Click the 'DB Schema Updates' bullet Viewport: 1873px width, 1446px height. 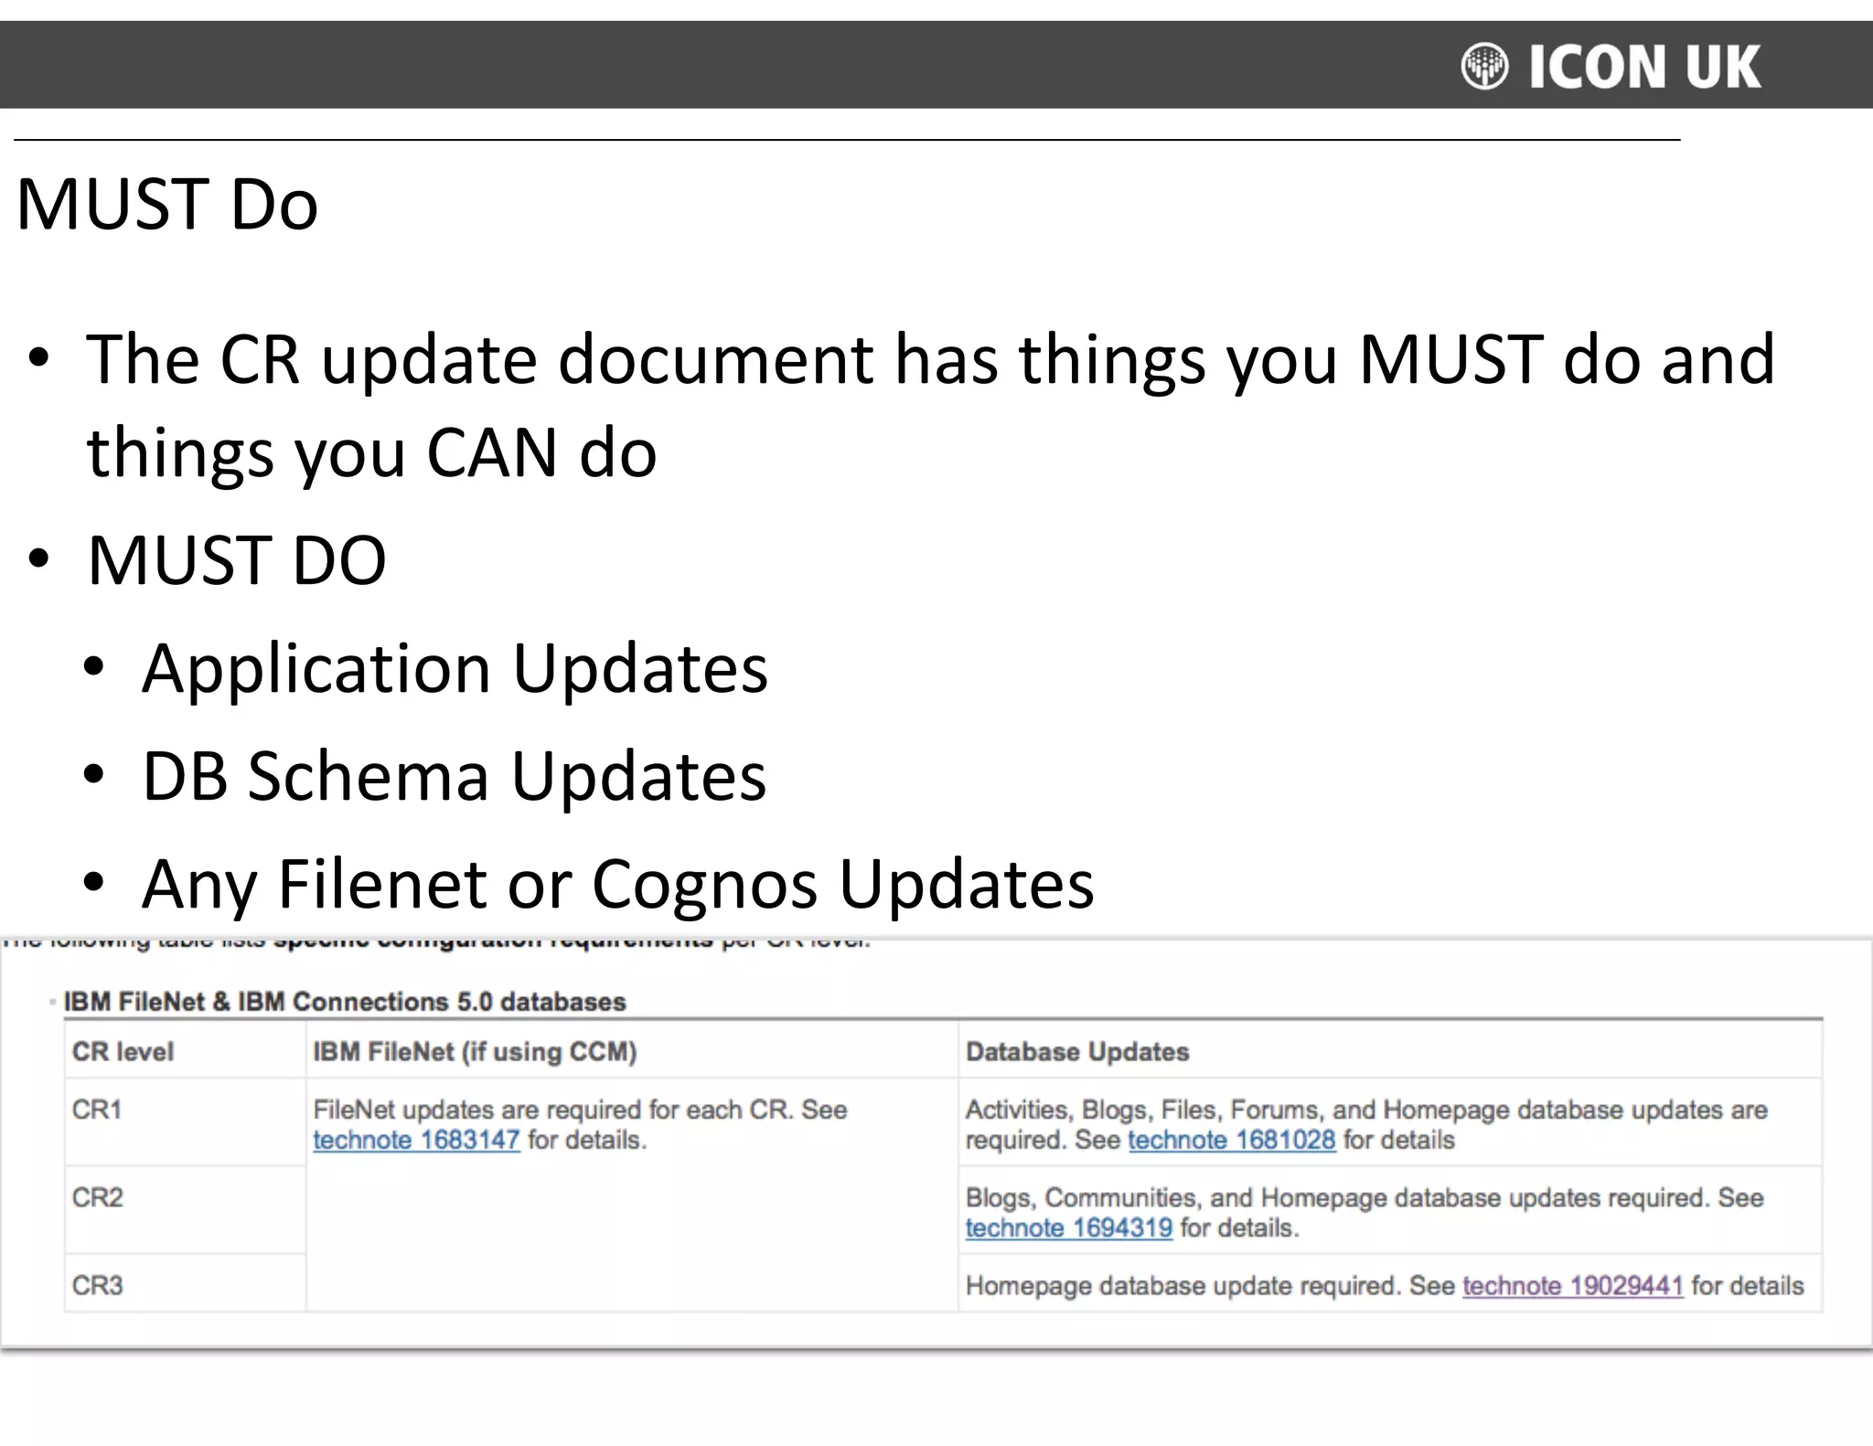454,776
